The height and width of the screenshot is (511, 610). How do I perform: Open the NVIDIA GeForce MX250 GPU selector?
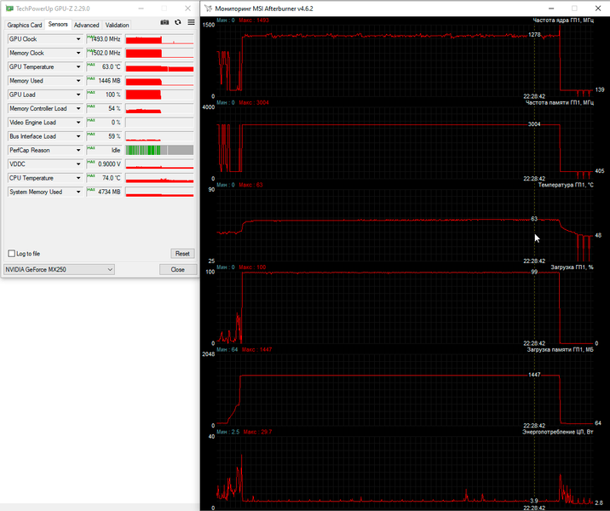(59, 269)
